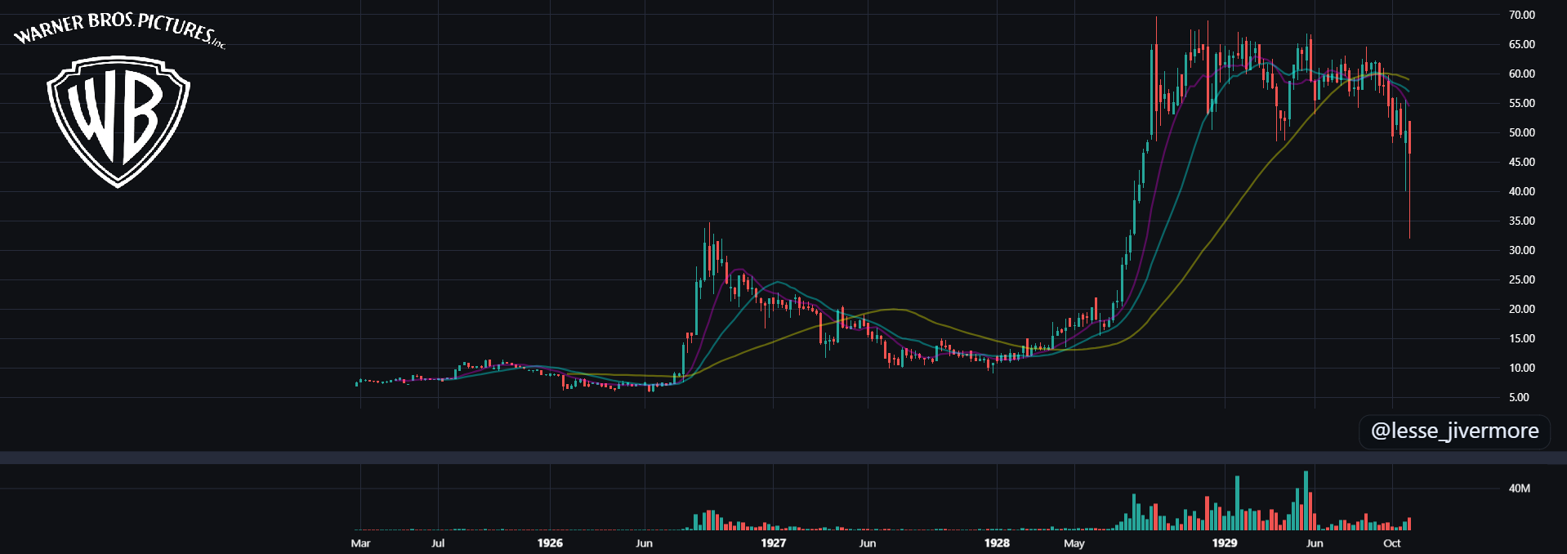
Task: Click the 35.00 price axis label
Action: tap(1522, 221)
